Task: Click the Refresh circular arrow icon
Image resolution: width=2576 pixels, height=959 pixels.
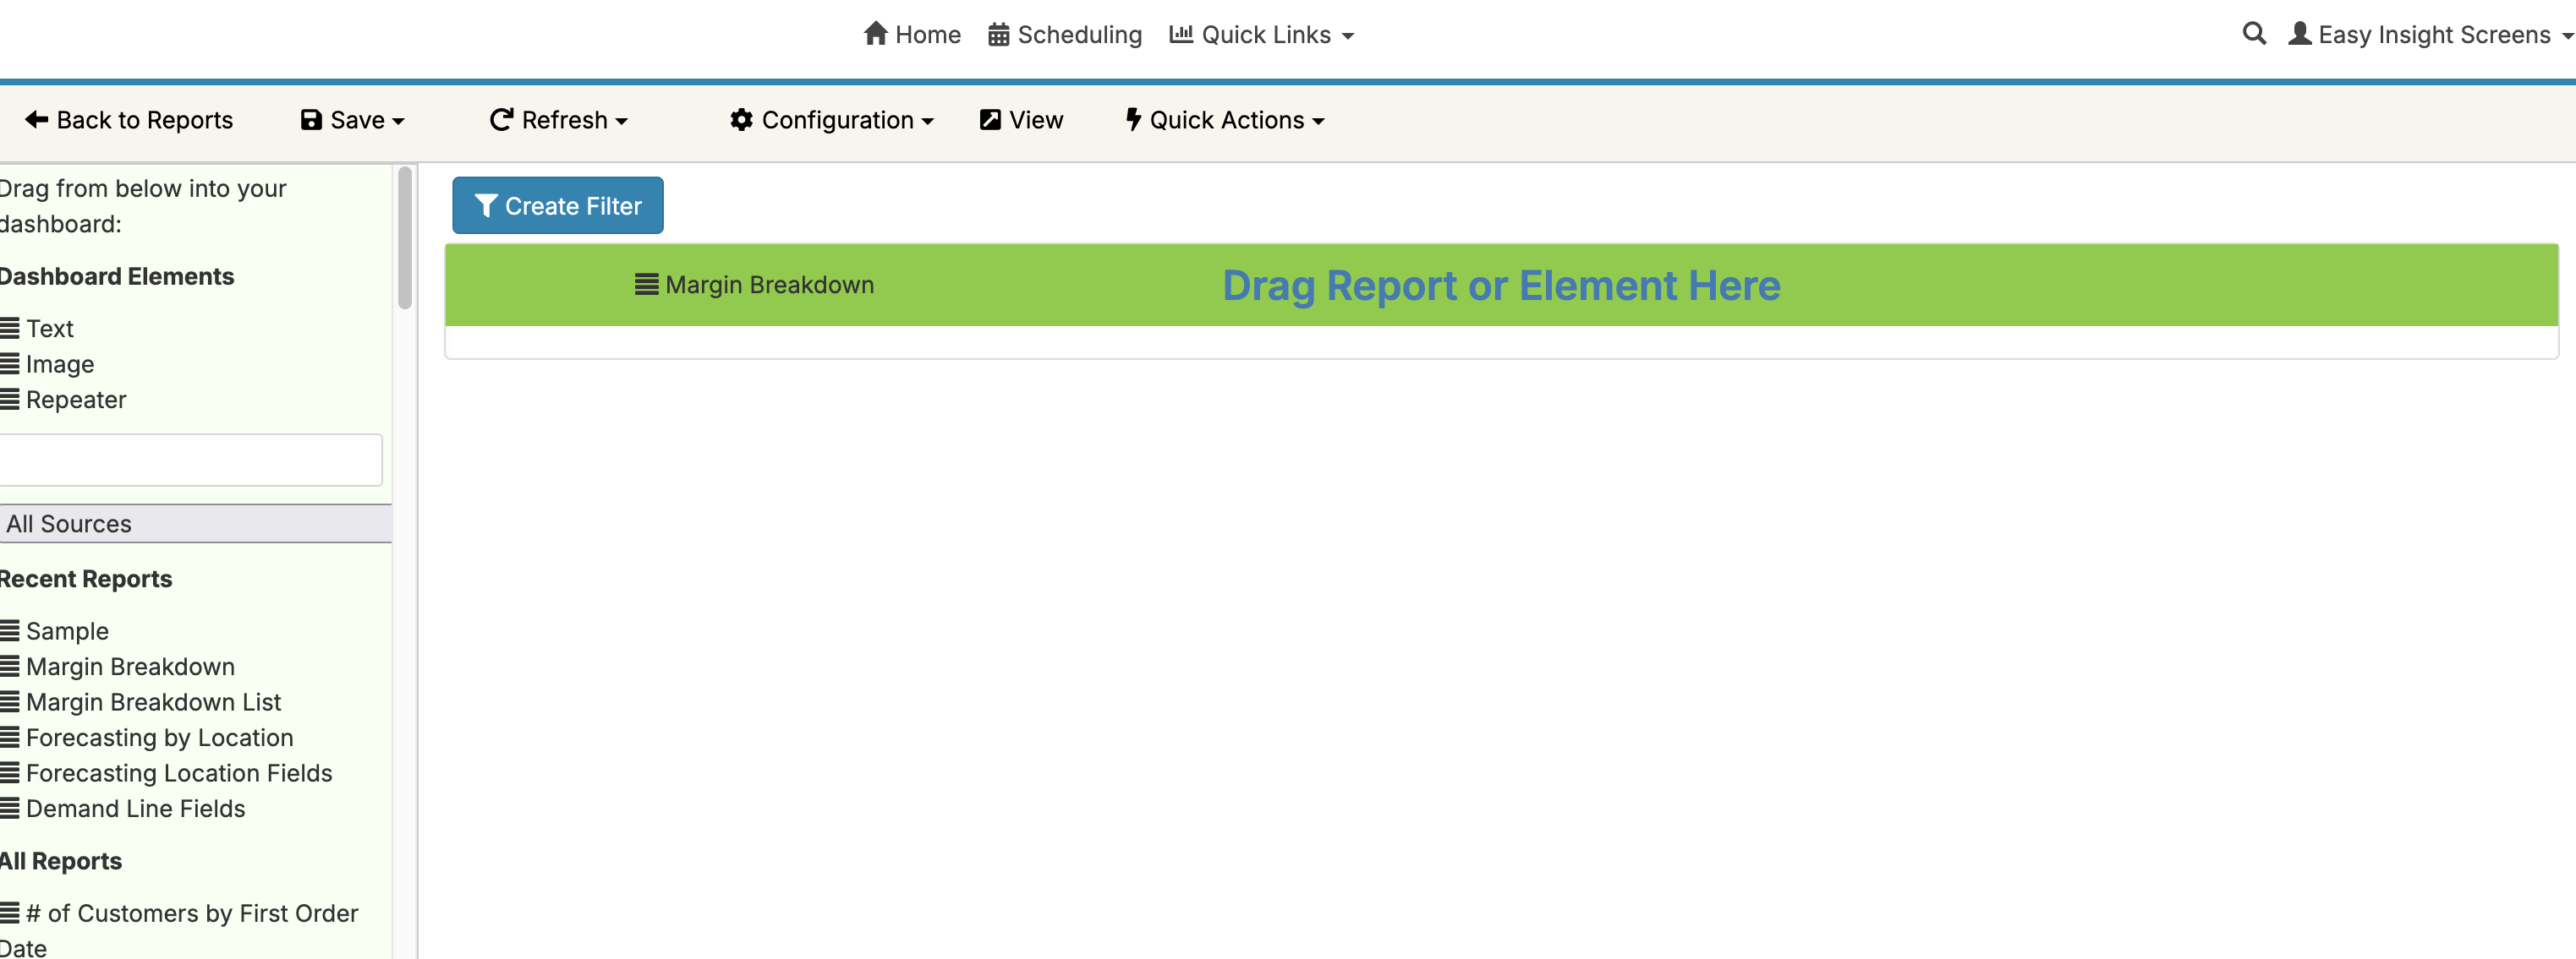Action: coord(502,119)
